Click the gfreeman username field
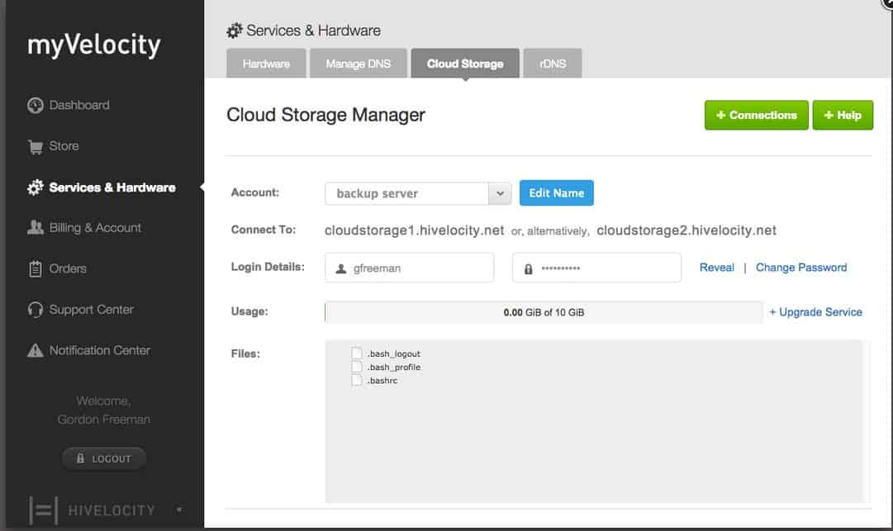Screen dimensions: 893x531 (410, 268)
